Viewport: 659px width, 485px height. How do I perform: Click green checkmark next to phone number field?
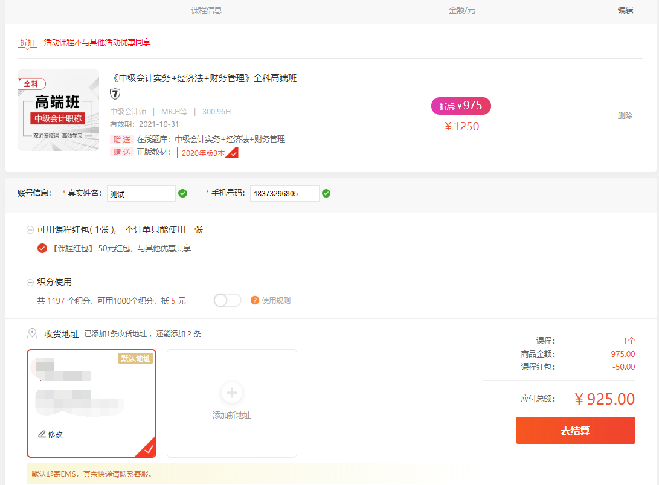[326, 193]
